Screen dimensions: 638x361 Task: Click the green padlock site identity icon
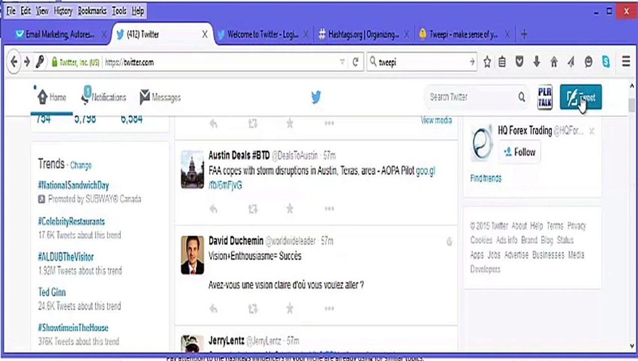tap(54, 62)
